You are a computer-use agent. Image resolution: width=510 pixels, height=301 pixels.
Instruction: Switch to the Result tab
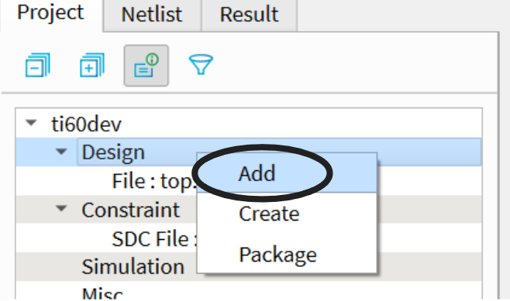[x=249, y=14]
